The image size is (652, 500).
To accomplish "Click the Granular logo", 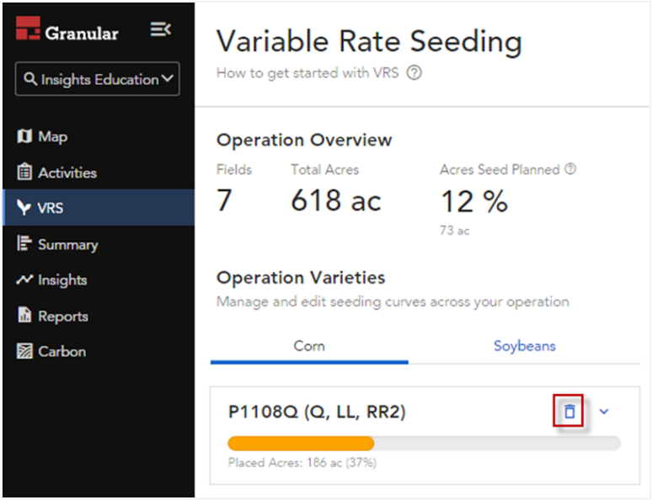I will 67,29.
